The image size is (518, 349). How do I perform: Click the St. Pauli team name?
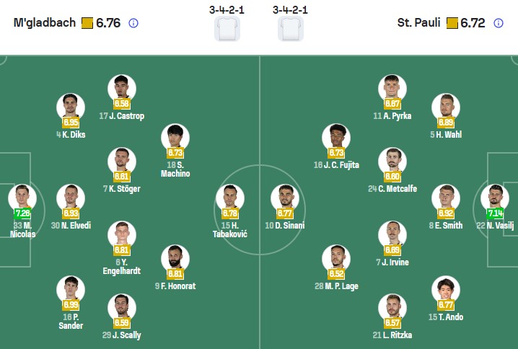tap(419, 23)
